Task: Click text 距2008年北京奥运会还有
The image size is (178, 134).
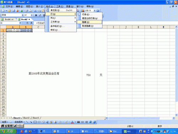Action: pos(44,74)
